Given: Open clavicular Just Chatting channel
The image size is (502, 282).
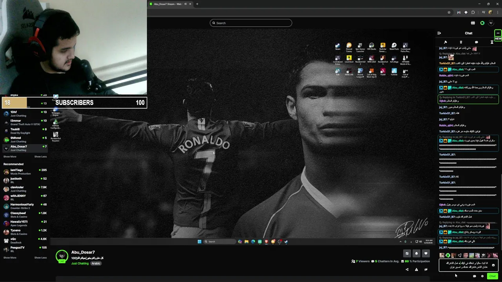Looking at the screenshot, I should point(25,189).
